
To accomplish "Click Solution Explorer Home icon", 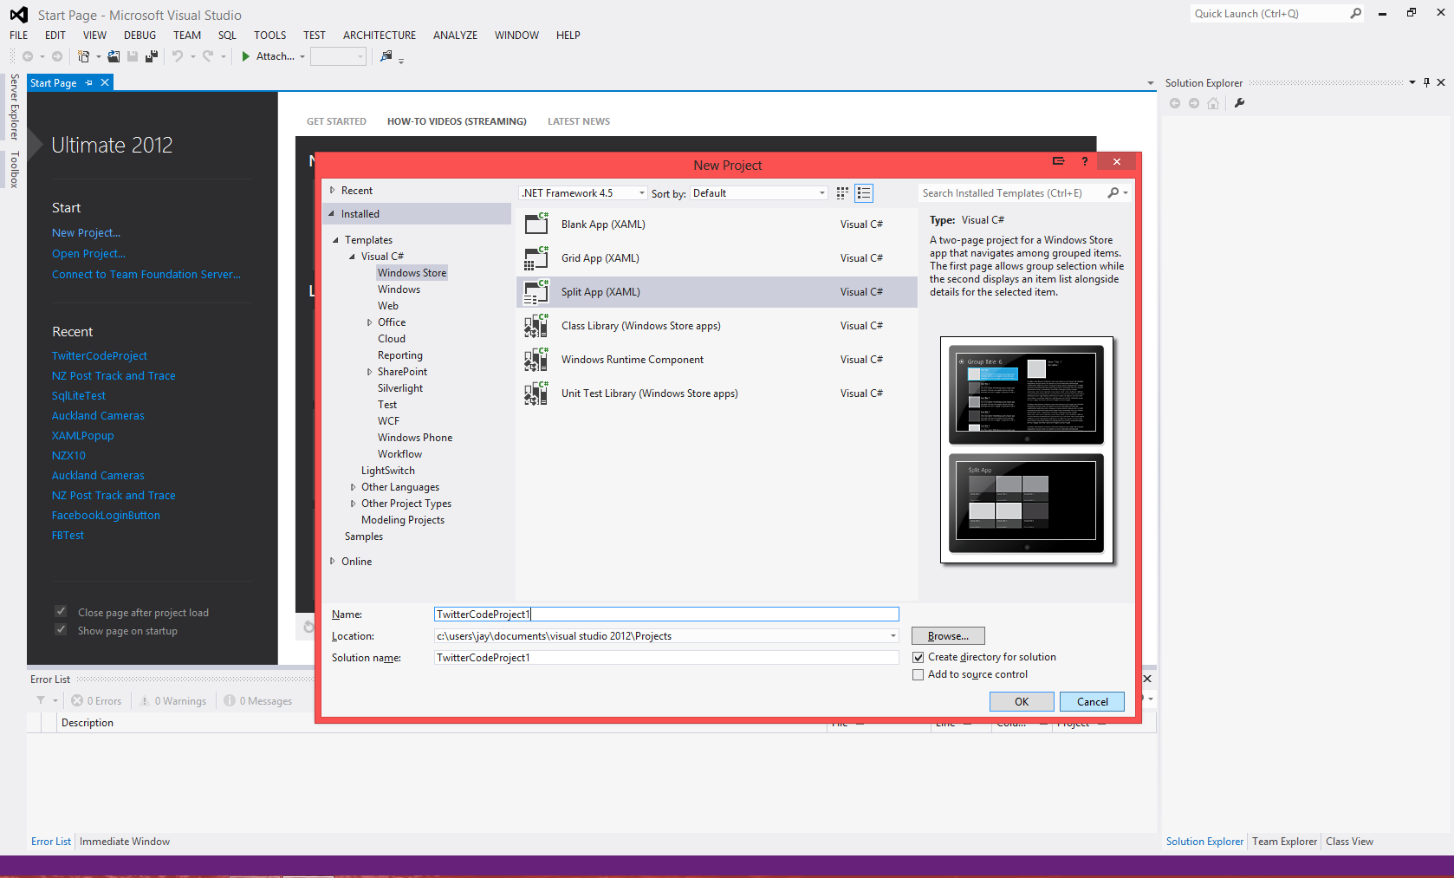I will [x=1213, y=103].
